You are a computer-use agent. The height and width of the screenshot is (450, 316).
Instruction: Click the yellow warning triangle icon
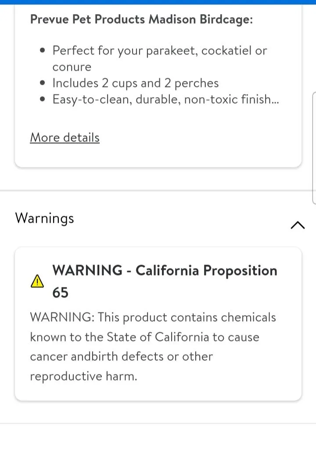pyautogui.click(x=37, y=281)
